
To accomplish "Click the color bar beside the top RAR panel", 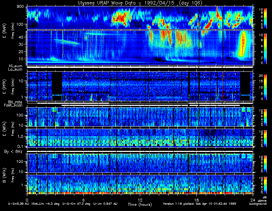I will 265,18.
